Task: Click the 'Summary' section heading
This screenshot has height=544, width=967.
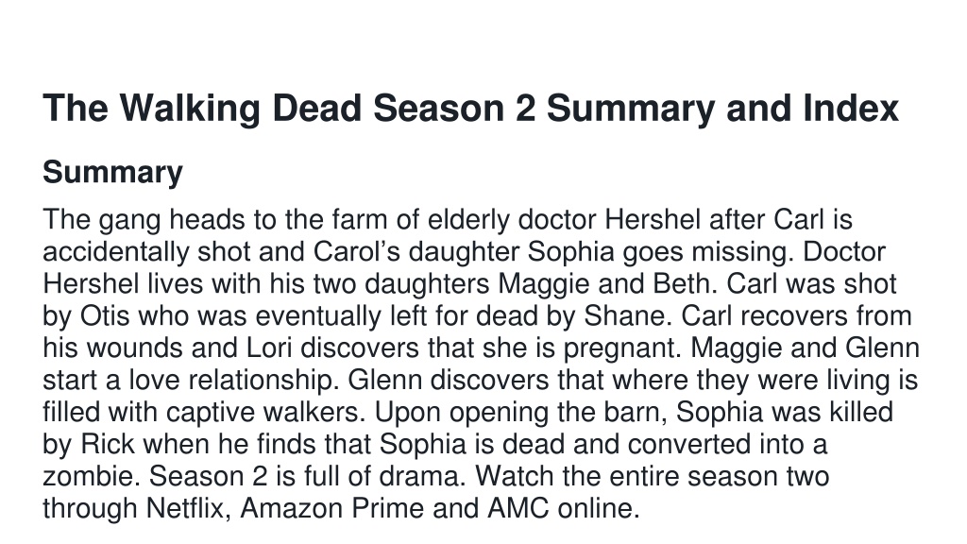Action: (113, 172)
